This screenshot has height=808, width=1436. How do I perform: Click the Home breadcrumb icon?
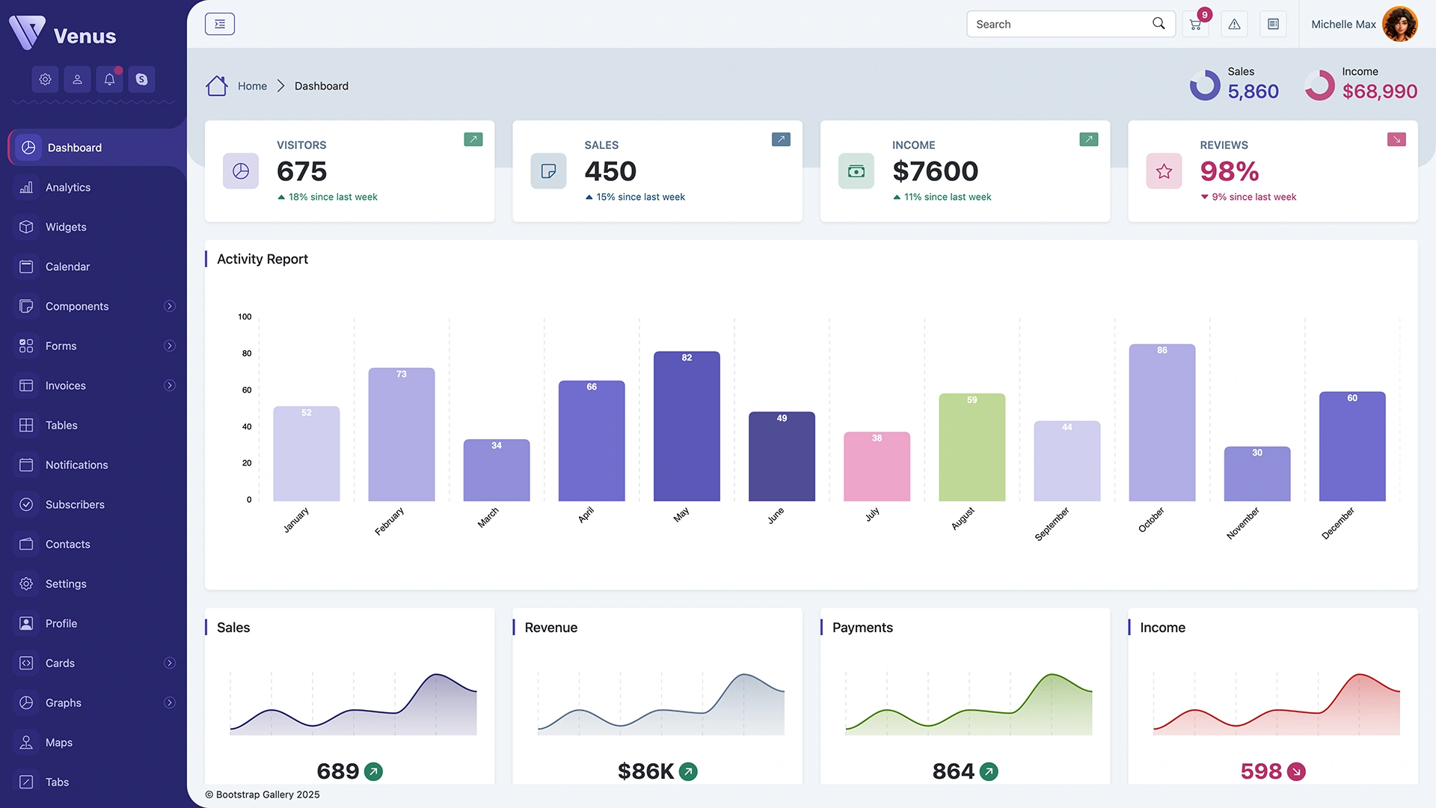click(216, 85)
